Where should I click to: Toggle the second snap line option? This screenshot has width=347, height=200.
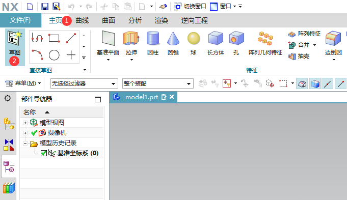tap(340, 84)
